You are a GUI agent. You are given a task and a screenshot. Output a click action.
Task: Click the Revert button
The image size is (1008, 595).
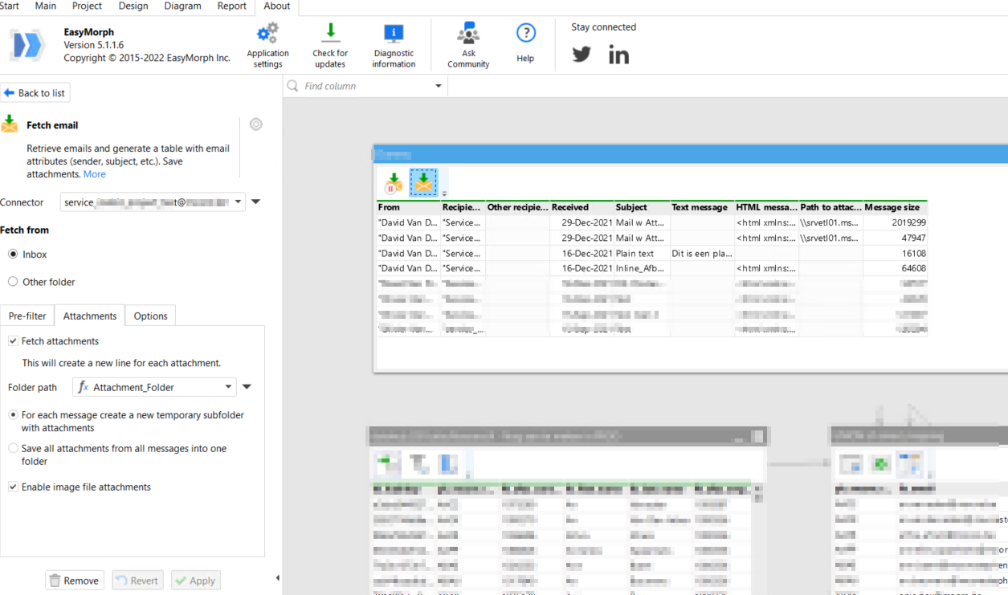point(137,581)
